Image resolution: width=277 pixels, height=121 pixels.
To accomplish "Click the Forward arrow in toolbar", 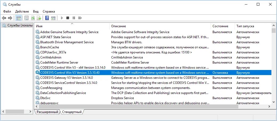I will tap(10, 18).
